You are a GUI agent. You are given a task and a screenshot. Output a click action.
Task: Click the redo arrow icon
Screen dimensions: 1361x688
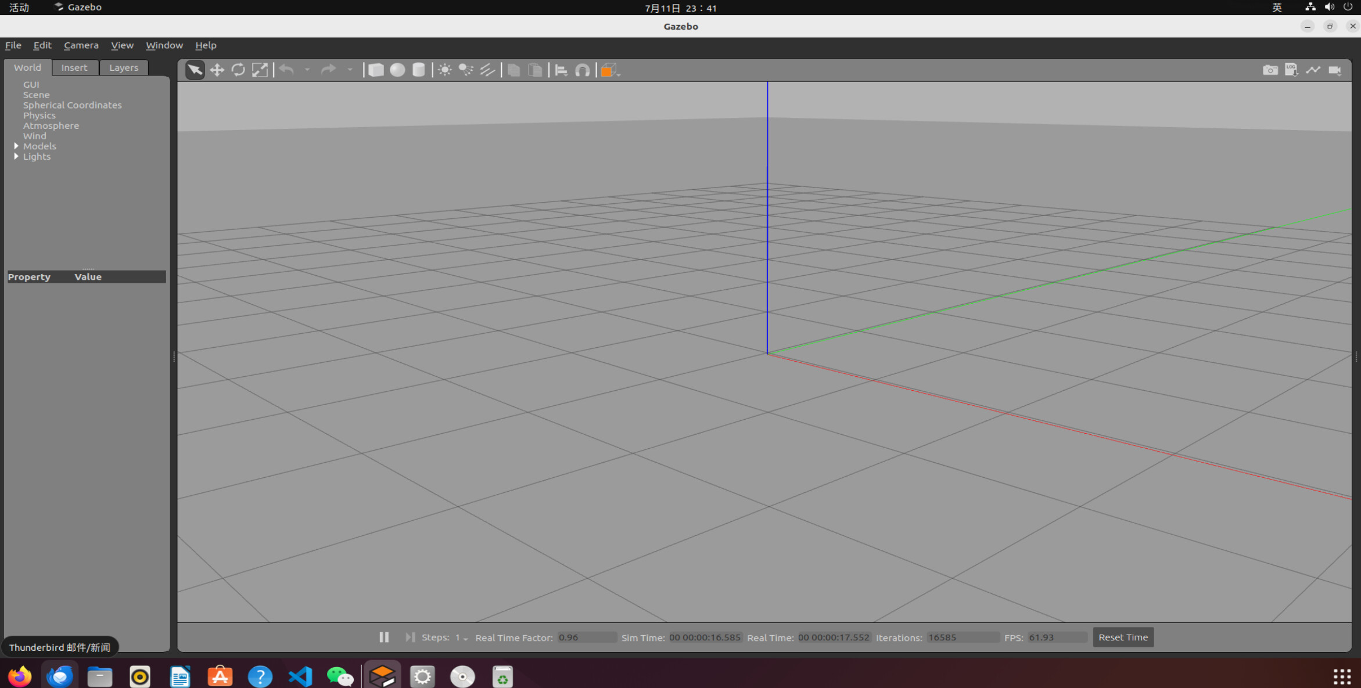pyautogui.click(x=329, y=70)
